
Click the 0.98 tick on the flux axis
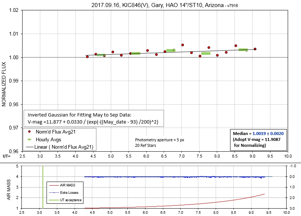point(14,105)
